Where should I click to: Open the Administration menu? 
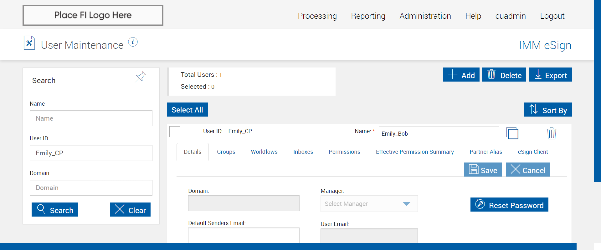click(x=425, y=16)
